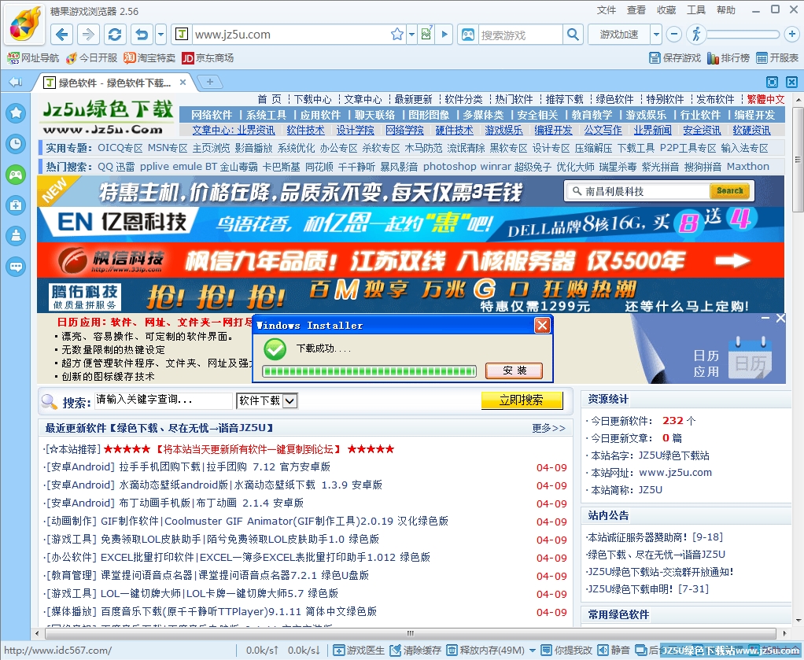The image size is (804, 660).
Task: Click 你提我改 feedback in status bar
Action: coord(566,651)
